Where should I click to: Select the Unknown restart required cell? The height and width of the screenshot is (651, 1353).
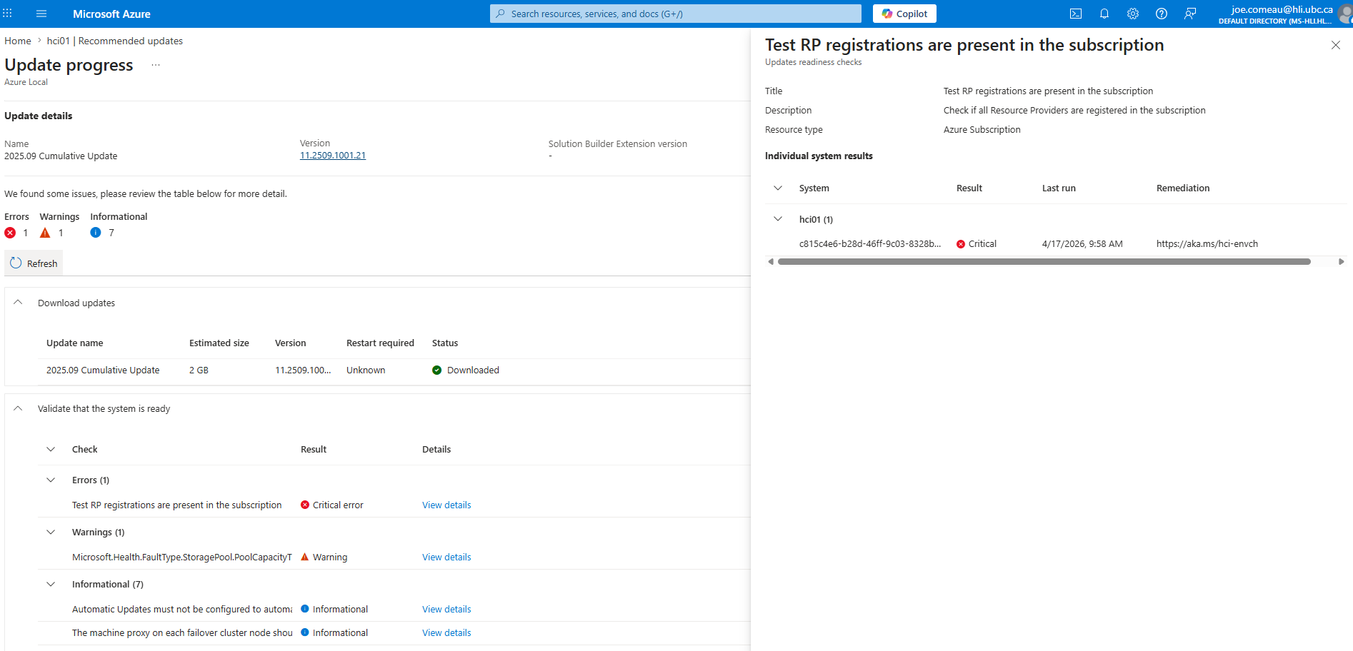pos(366,370)
